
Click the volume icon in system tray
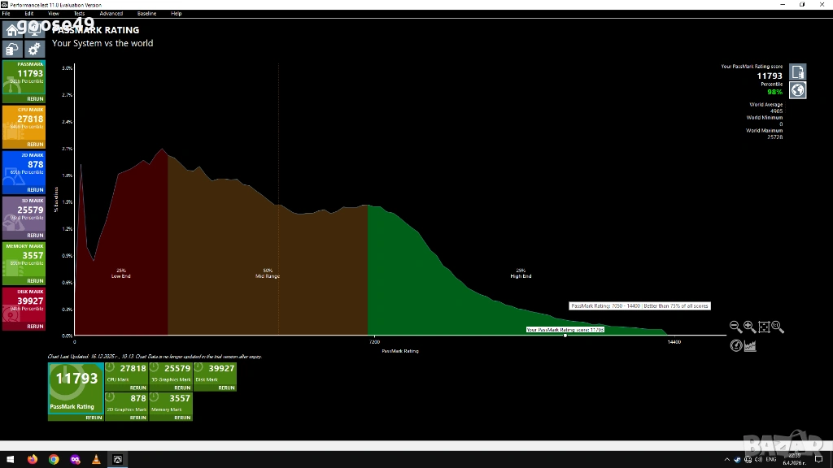pos(758,460)
